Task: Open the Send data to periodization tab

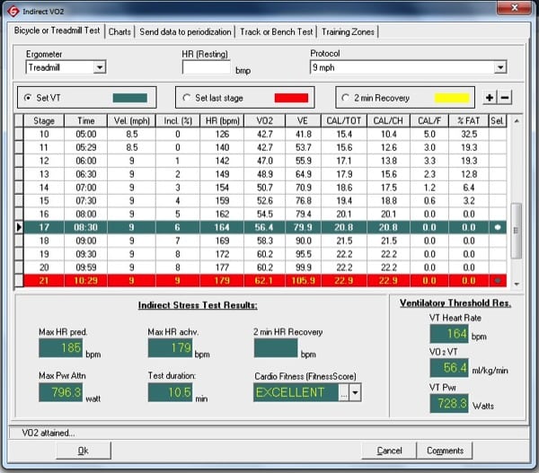Action: 185,32
